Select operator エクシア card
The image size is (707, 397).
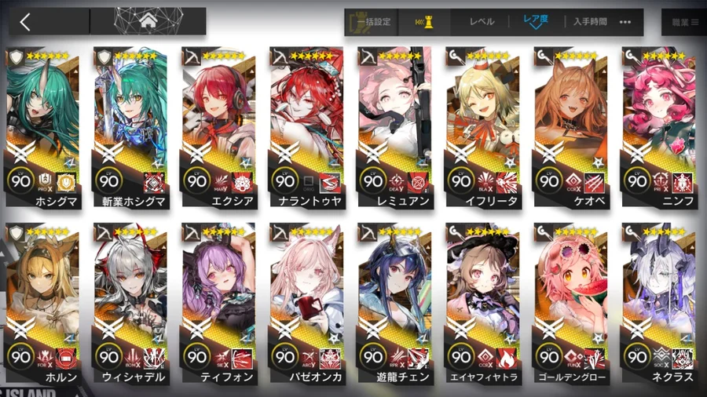[x=220, y=129]
